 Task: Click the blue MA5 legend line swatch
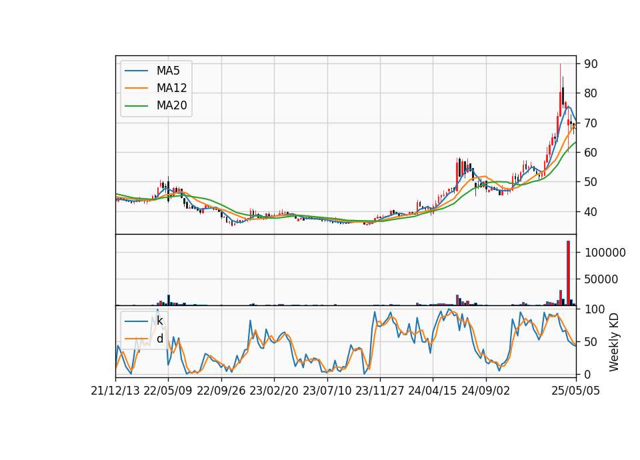[x=136, y=71]
